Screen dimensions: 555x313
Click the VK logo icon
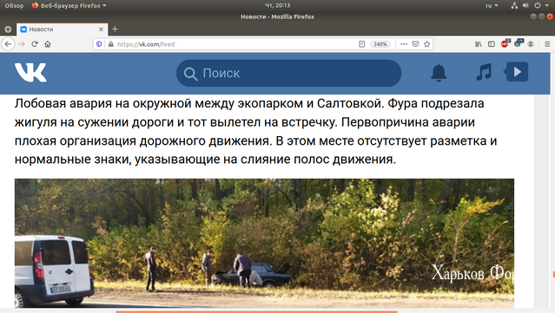click(30, 73)
